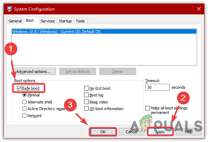
Task: Select the Boot tab
Action: point(31,20)
